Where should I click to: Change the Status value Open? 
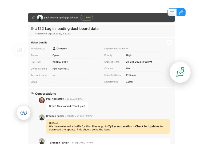[55, 55]
